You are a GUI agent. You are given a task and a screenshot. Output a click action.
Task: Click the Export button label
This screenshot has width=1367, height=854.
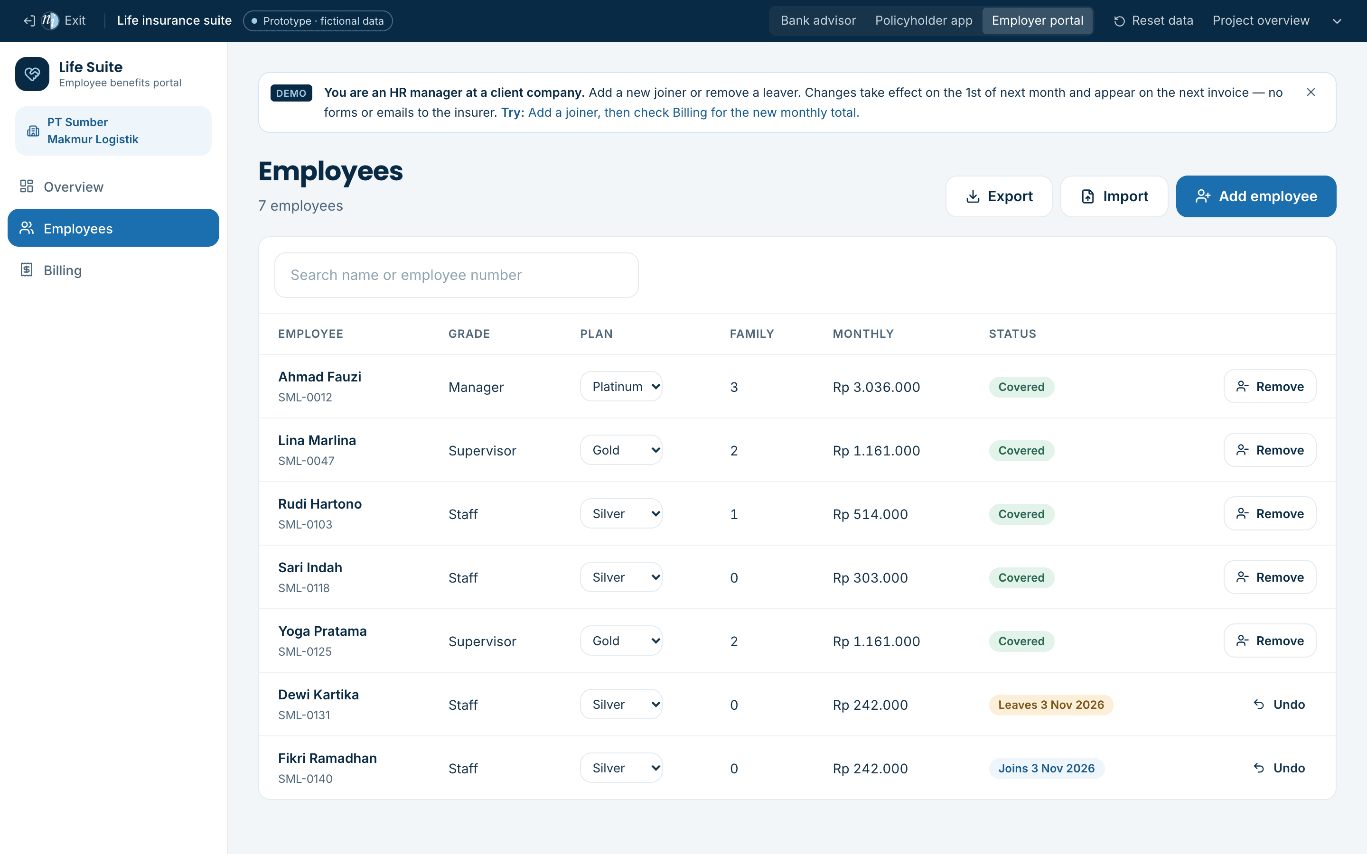(1010, 196)
